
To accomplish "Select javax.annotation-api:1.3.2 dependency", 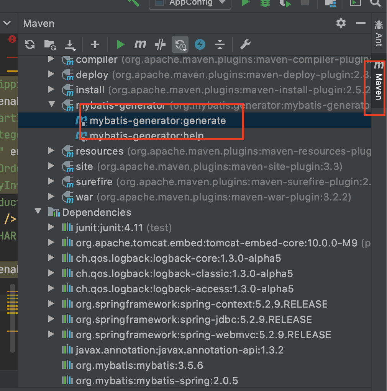I will point(180,350).
